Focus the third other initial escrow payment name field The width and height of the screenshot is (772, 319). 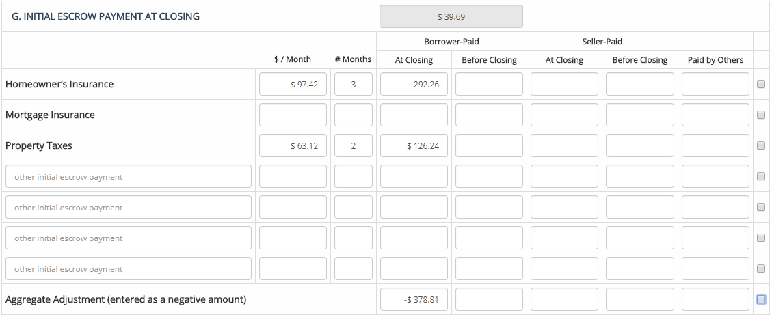(129, 238)
